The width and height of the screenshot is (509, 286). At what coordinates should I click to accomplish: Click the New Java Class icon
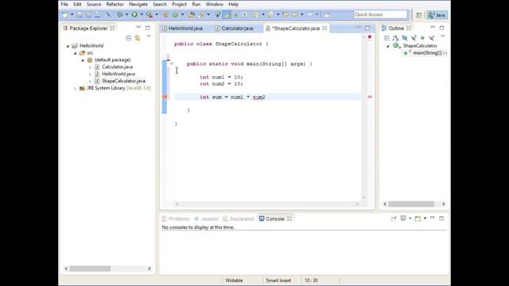pyautogui.click(x=175, y=14)
